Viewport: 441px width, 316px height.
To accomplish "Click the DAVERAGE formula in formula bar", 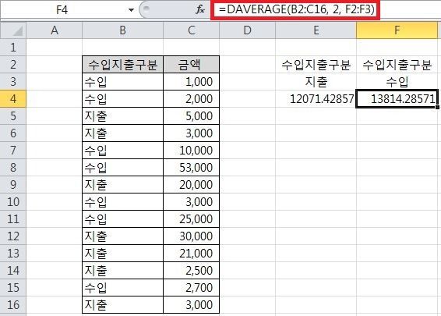I will tap(296, 9).
